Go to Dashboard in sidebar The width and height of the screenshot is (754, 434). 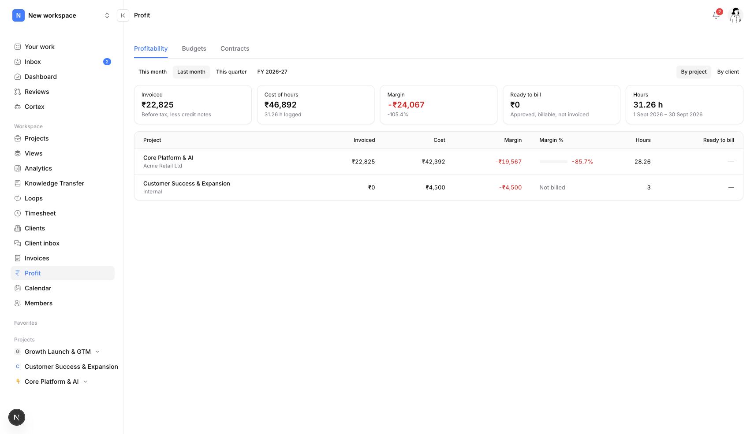click(x=62, y=77)
